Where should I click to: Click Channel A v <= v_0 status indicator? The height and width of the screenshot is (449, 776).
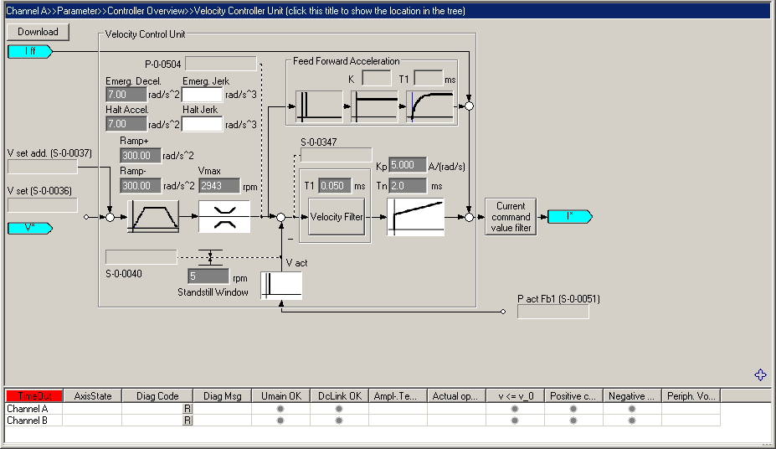(x=515, y=409)
